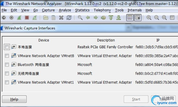The image size is (178, 107).
Task: Click the reload capture file icon
Action: (69, 18)
